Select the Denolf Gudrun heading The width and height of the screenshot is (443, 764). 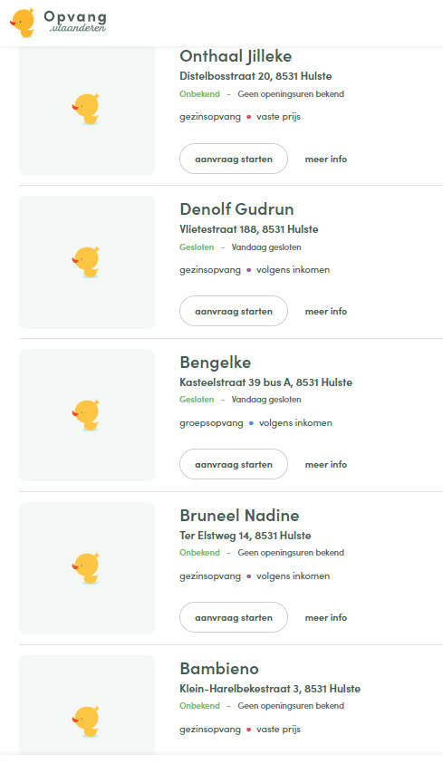tap(236, 209)
